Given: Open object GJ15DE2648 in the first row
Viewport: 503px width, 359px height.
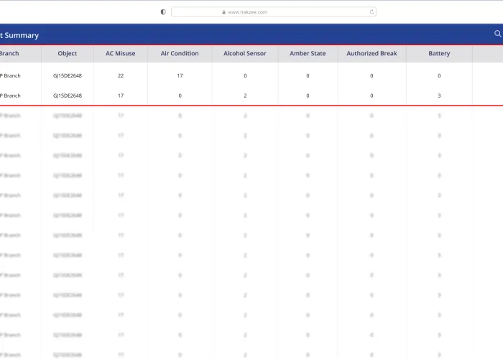Looking at the screenshot, I should click(68, 75).
